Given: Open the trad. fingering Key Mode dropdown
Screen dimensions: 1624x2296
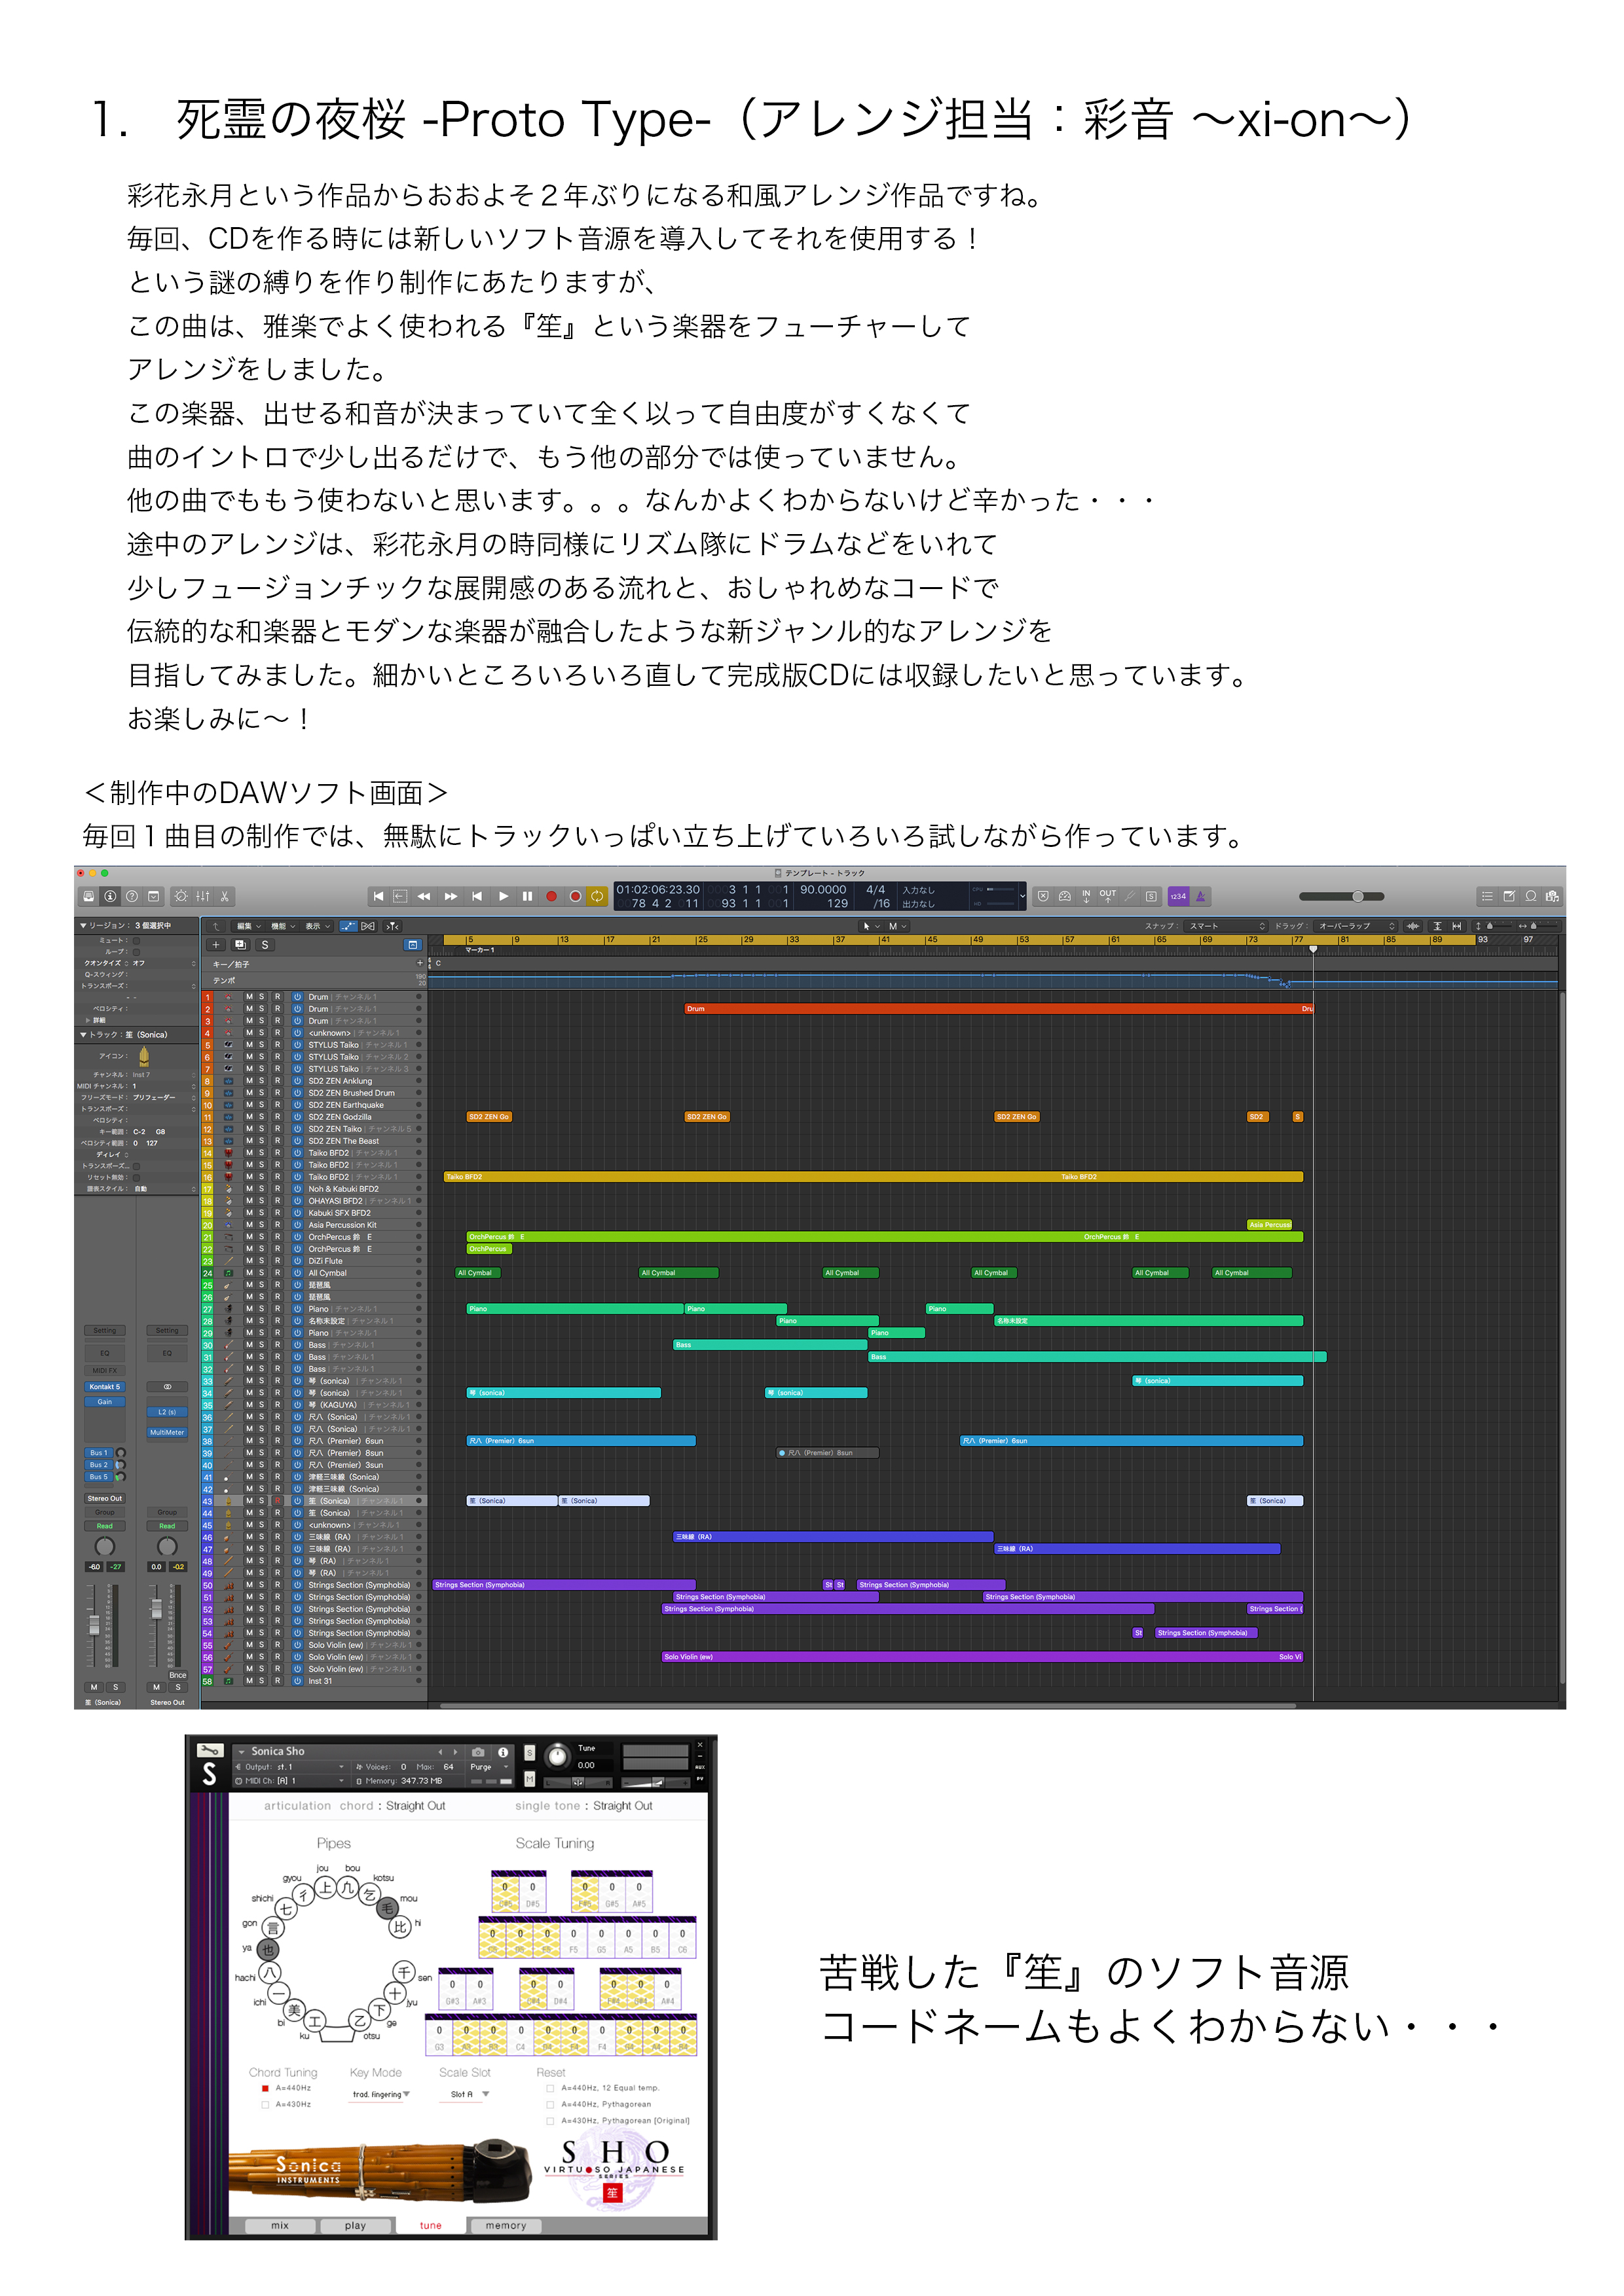Looking at the screenshot, I should coord(380,2094).
